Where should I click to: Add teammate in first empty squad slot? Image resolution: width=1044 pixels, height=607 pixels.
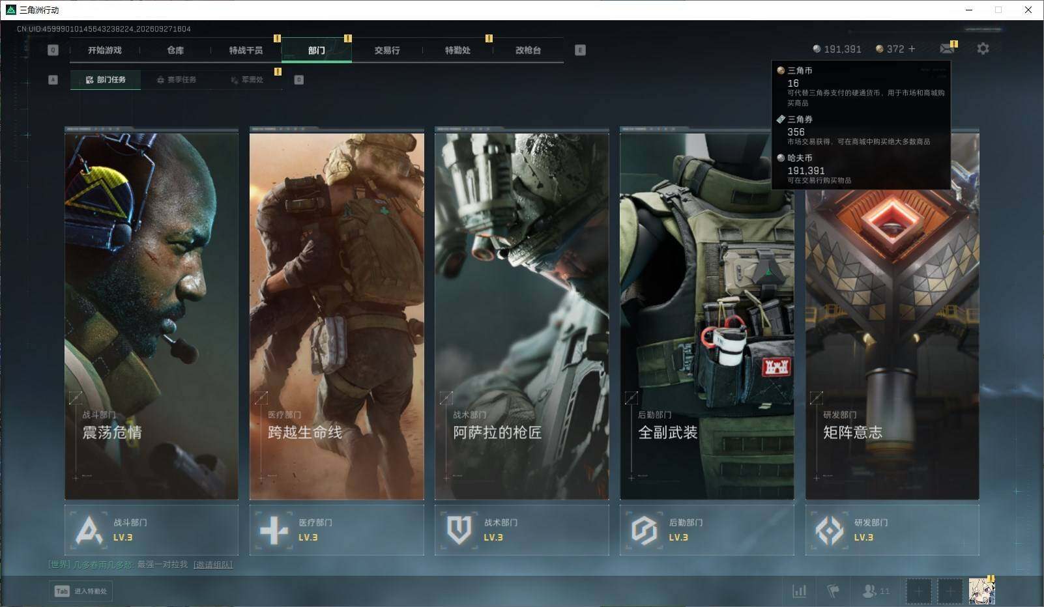click(919, 591)
